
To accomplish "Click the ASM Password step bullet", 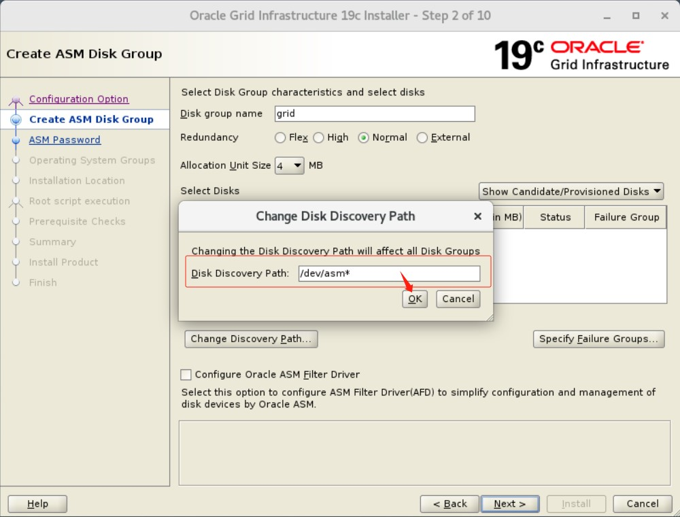I will pos(16,140).
